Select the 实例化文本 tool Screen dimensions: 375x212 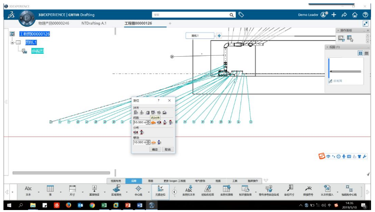coord(189,191)
